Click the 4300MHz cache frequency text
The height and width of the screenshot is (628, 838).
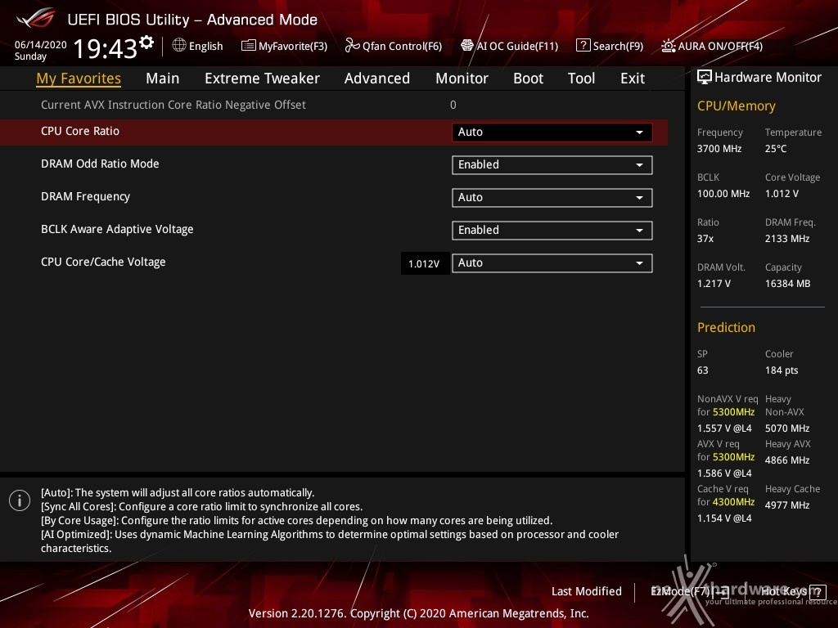[734, 502]
